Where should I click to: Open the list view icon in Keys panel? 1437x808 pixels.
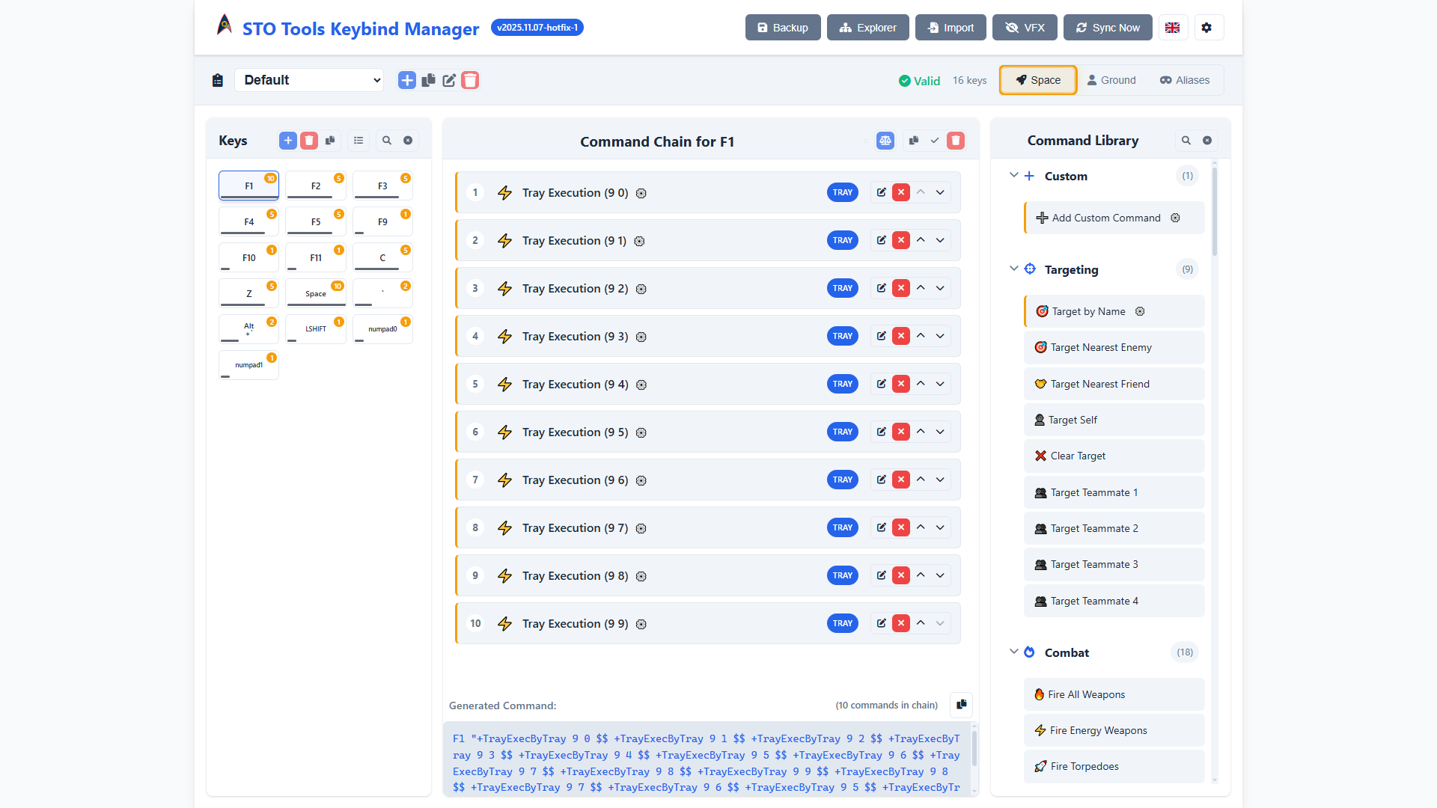(x=359, y=140)
